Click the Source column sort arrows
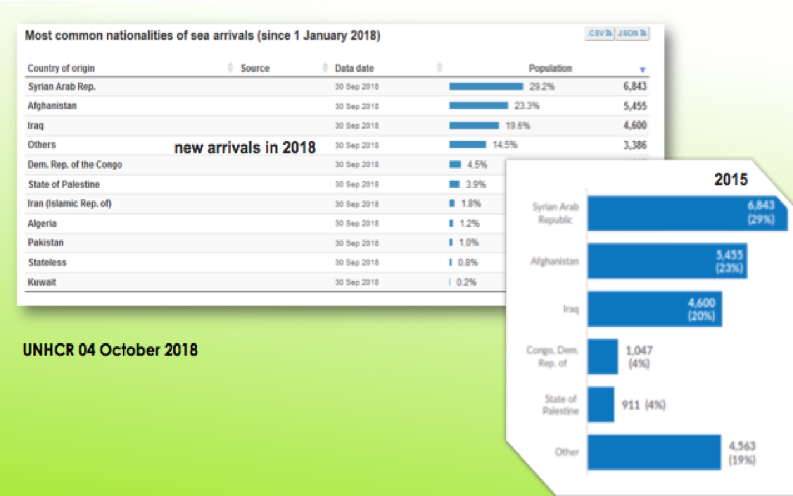 [325, 67]
